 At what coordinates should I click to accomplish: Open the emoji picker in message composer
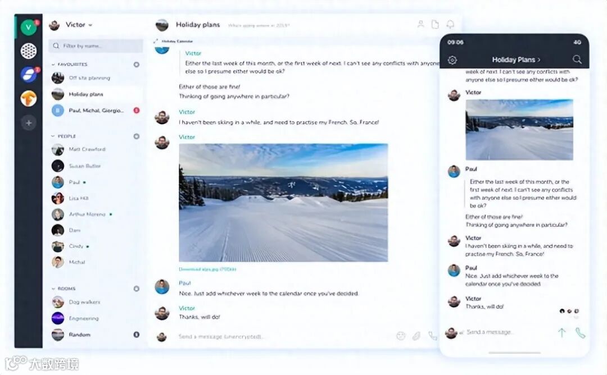401,336
